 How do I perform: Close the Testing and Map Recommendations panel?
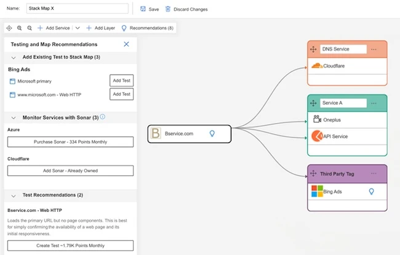(x=126, y=44)
